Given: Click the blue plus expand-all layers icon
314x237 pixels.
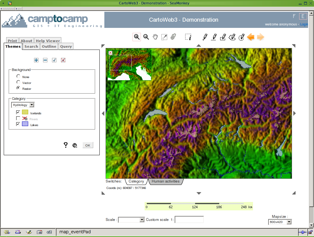Looking at the screenshot, I should click(x=36, y=60).
